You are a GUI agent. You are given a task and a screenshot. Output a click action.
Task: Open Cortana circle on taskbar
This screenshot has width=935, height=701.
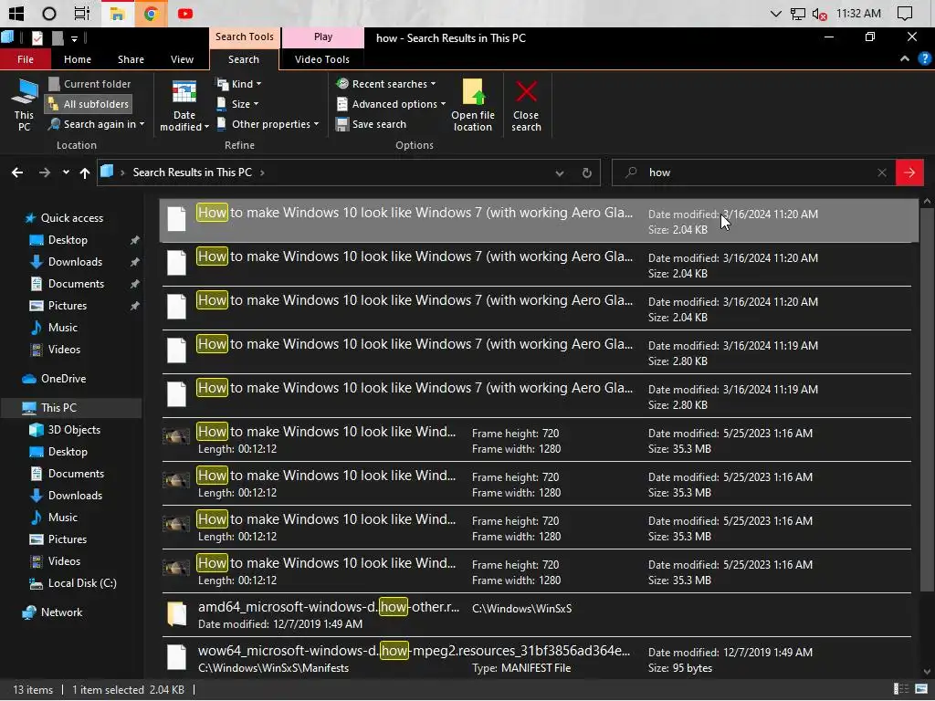(49, 13)
